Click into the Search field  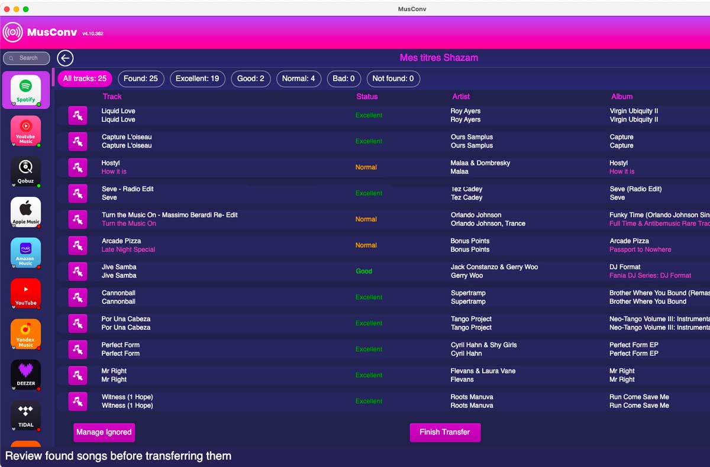(x=26, y=58)
